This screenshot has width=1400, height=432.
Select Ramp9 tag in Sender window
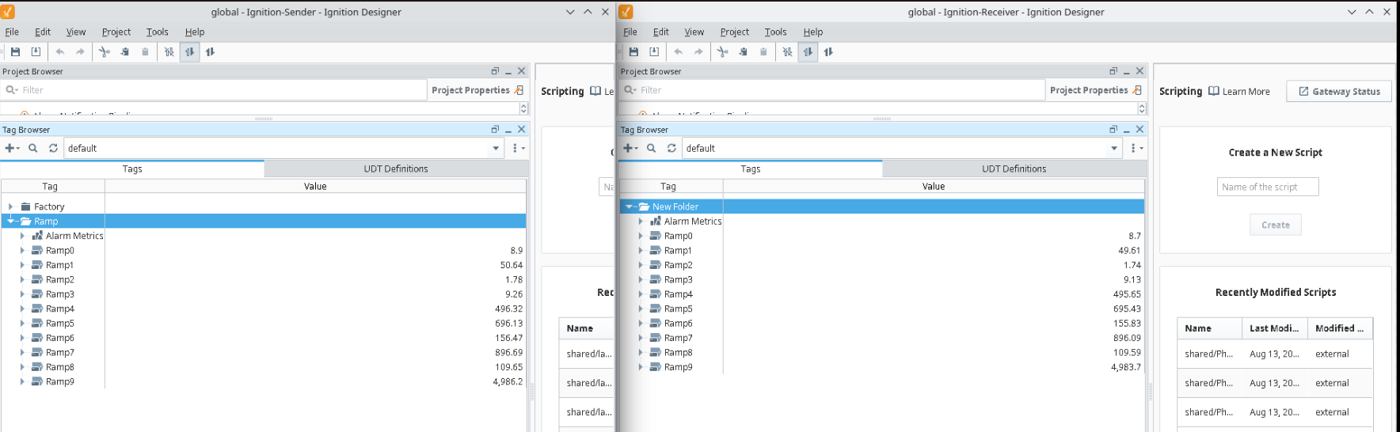(x=59, y=381)
